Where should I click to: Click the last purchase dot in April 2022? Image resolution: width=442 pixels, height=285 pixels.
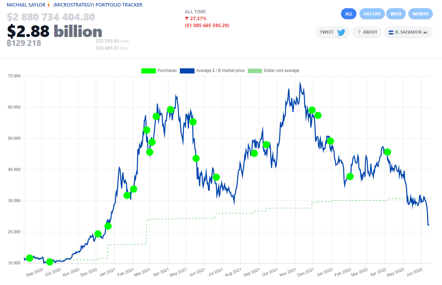click(388, 152)
